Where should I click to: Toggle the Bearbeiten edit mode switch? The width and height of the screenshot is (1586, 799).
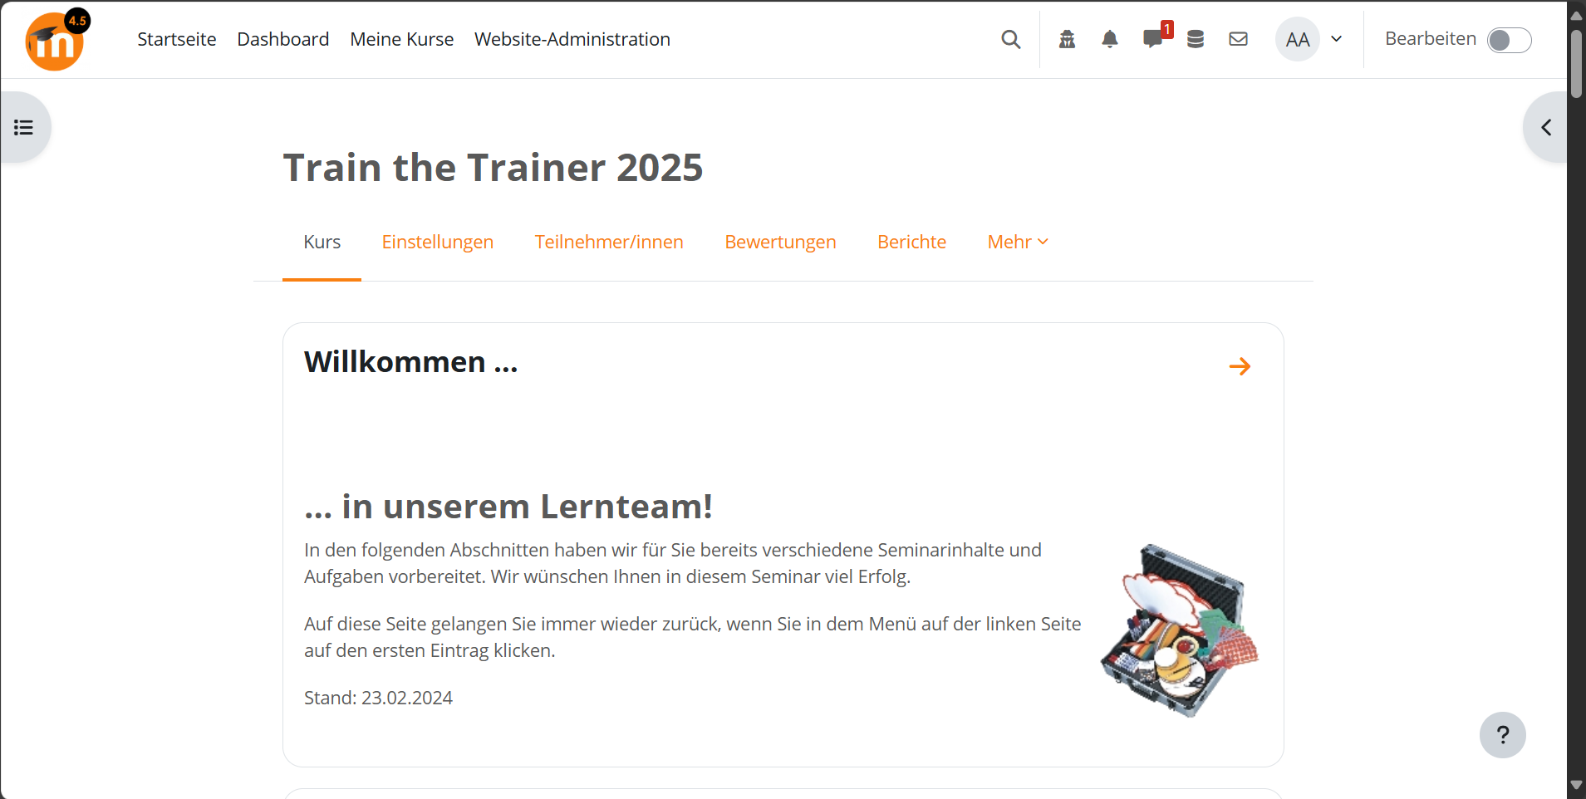point(1509,40)
